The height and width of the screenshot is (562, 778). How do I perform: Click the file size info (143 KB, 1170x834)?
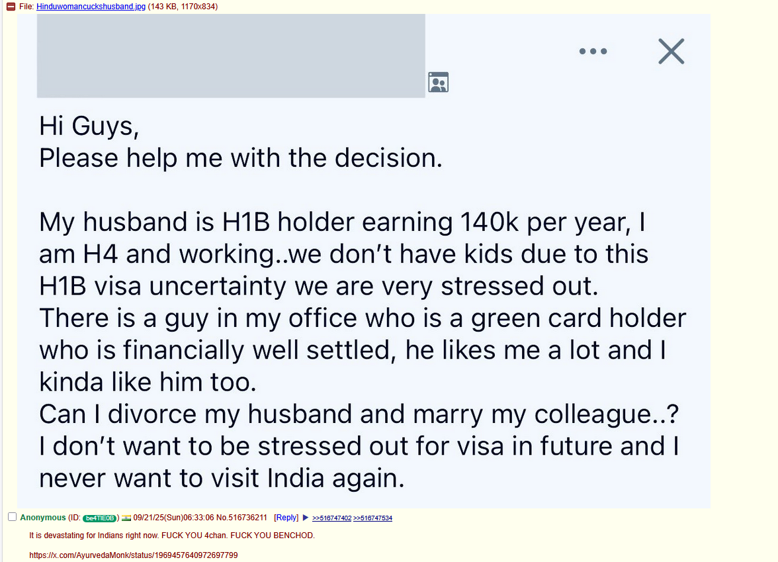(183, 7)
